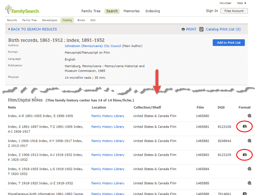Click DGS number 8248944
The image size is (255, 195).
[x=224, y=141]
